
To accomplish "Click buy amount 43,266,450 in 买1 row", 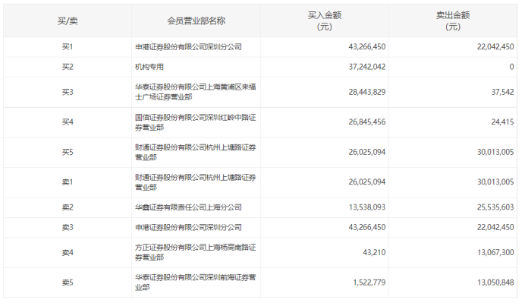I will 367,47.
